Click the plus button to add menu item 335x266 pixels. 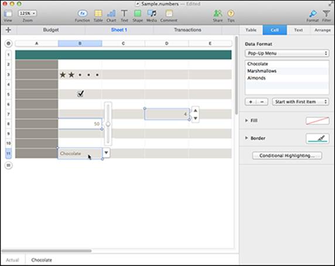click(251, 102)
